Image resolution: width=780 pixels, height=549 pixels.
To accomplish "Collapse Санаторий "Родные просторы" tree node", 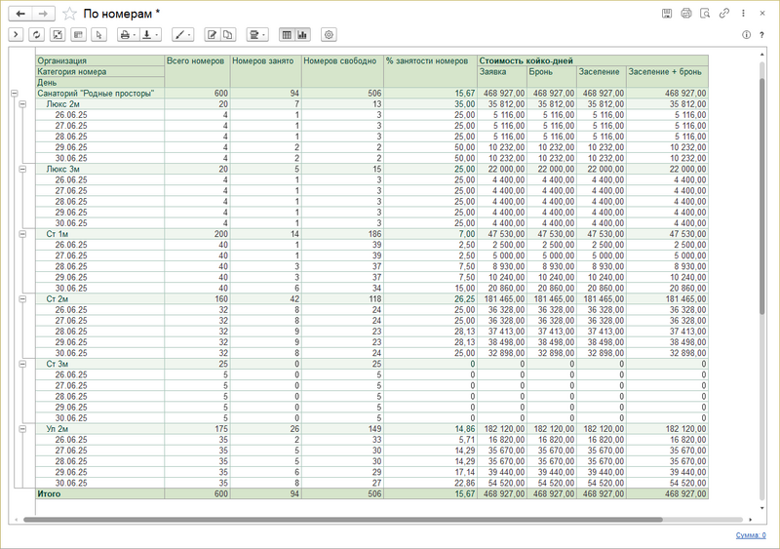I will pos(14,94).
